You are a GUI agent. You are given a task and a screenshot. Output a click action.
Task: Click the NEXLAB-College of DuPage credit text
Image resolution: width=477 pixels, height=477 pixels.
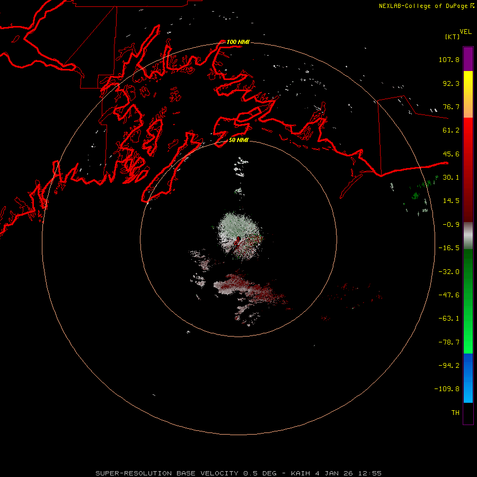(x=423, y=6)
